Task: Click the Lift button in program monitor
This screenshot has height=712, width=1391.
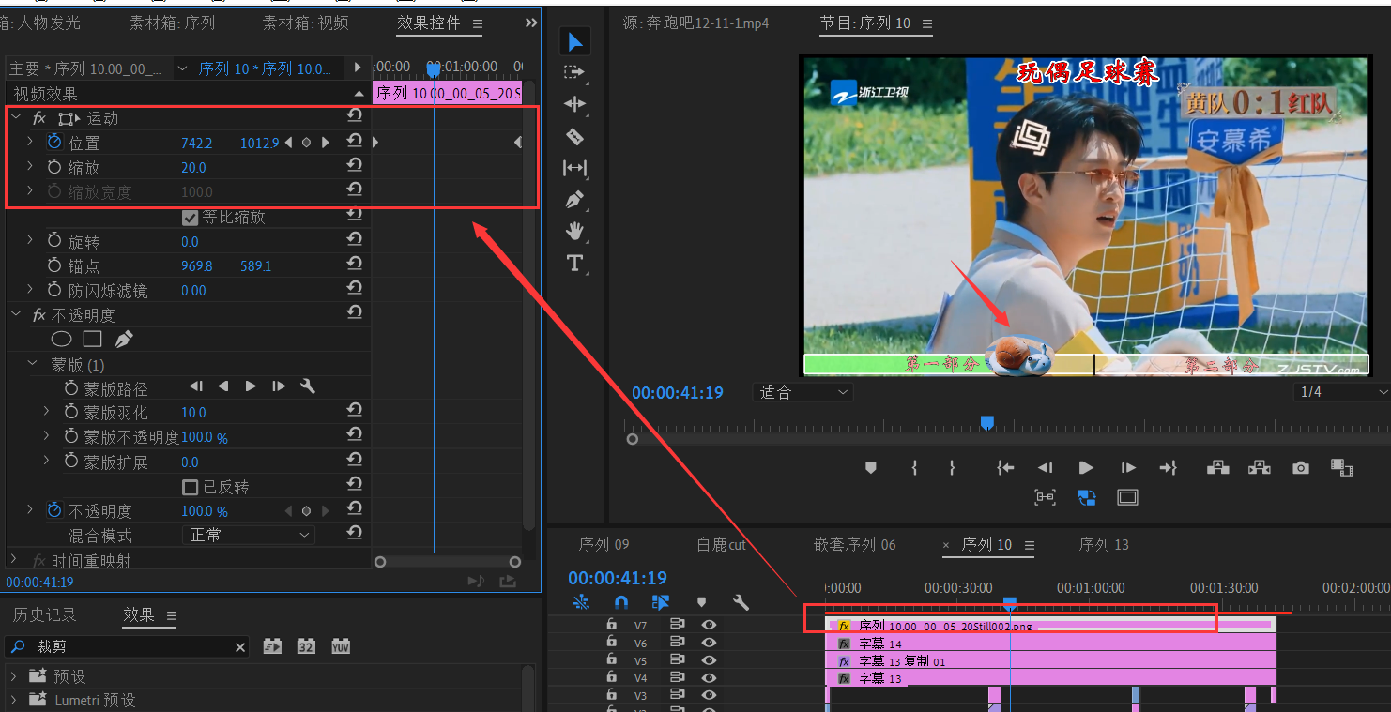Action: pos(1218,467)
